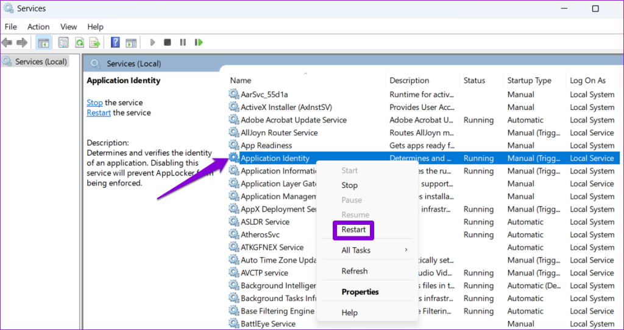
Task: Open the blue Help question-mark icon
Action: click(115, 43)
